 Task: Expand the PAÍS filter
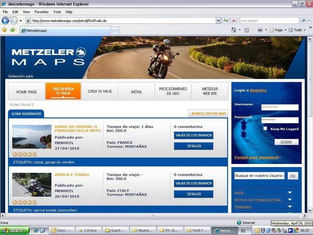coord(290,193)
